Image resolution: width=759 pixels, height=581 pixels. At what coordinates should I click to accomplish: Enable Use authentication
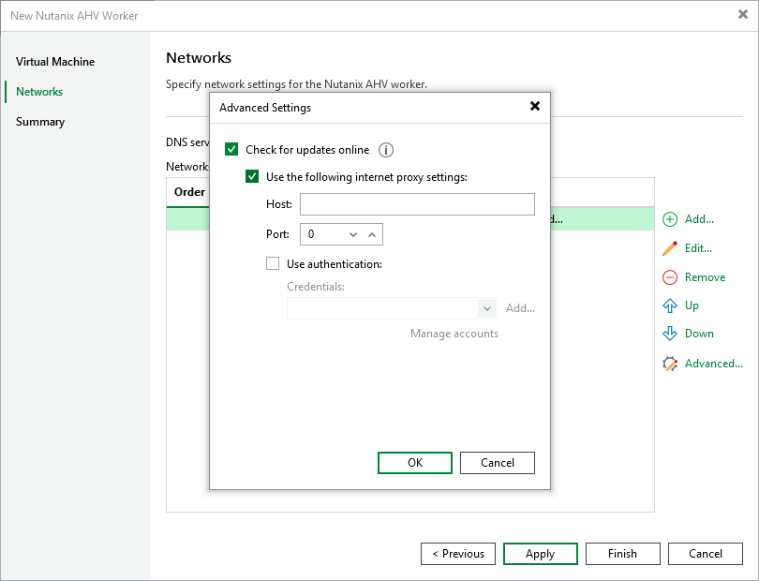point(273,263)
